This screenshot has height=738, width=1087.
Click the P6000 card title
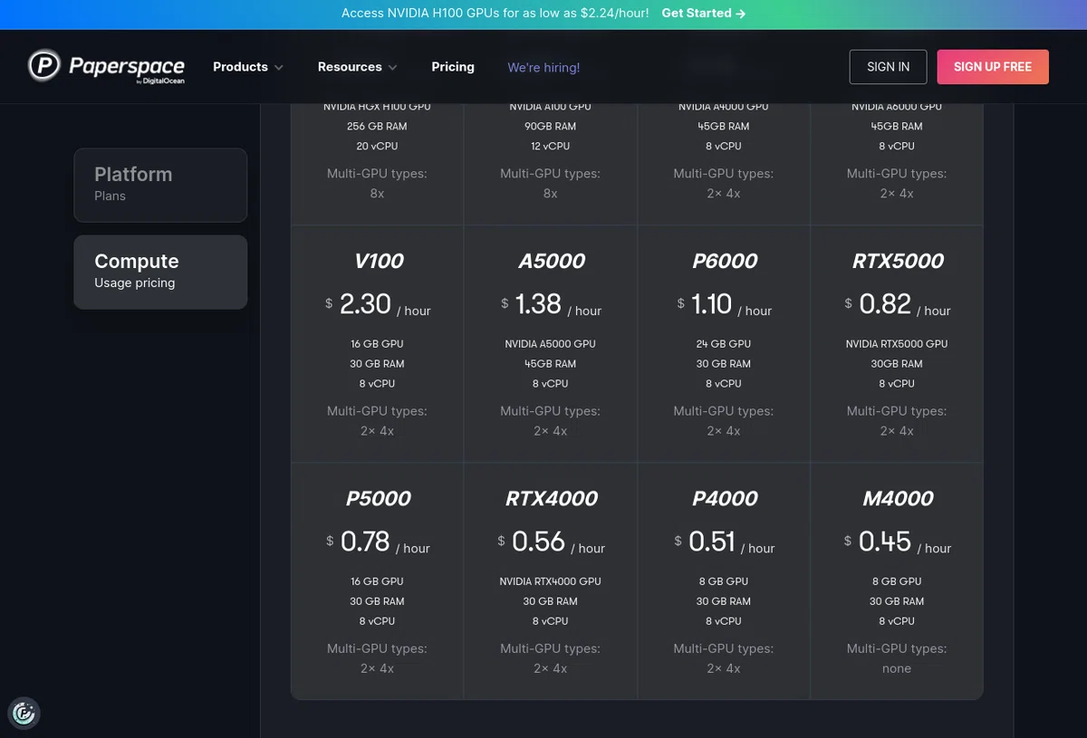(724, 261)
